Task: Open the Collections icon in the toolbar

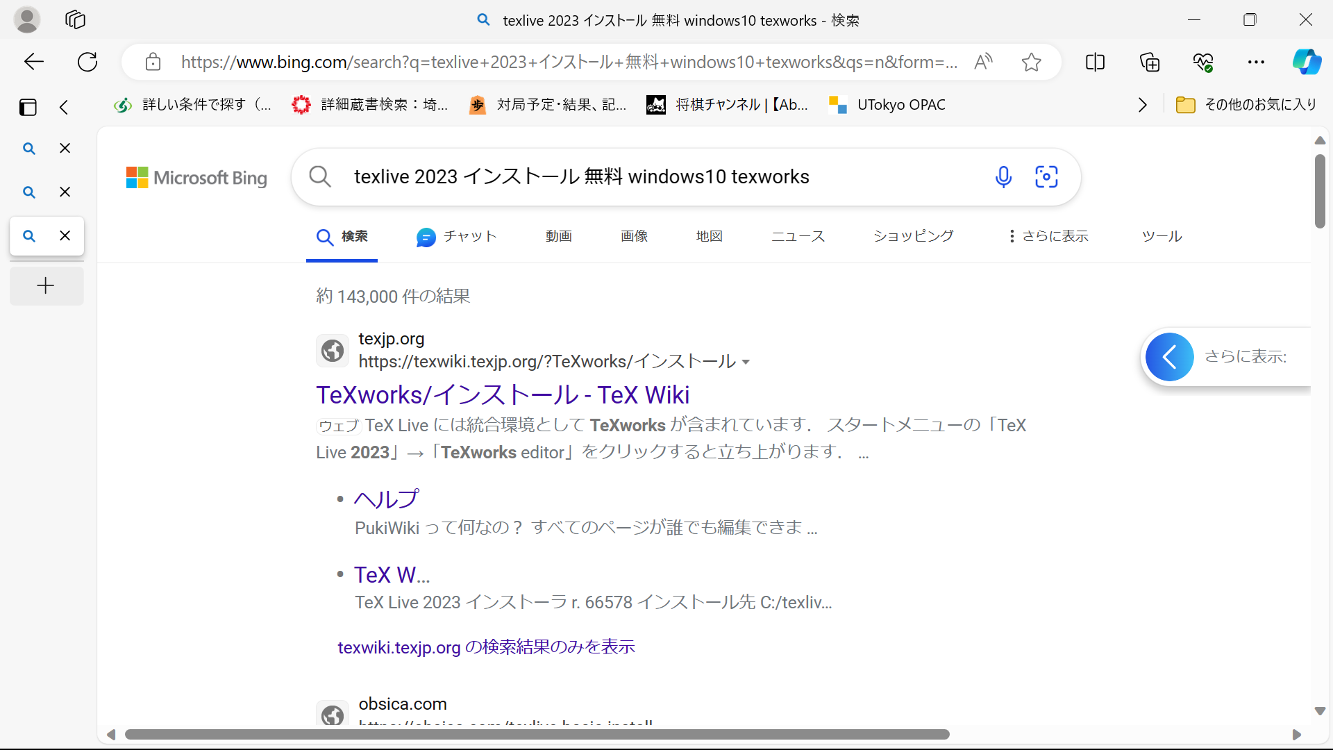Action: coord(1149,62)
